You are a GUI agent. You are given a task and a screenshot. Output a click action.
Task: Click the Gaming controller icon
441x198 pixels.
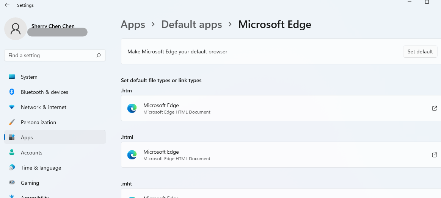click(12, 183)
